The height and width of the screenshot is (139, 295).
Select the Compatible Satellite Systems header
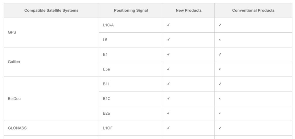(51, 11)
